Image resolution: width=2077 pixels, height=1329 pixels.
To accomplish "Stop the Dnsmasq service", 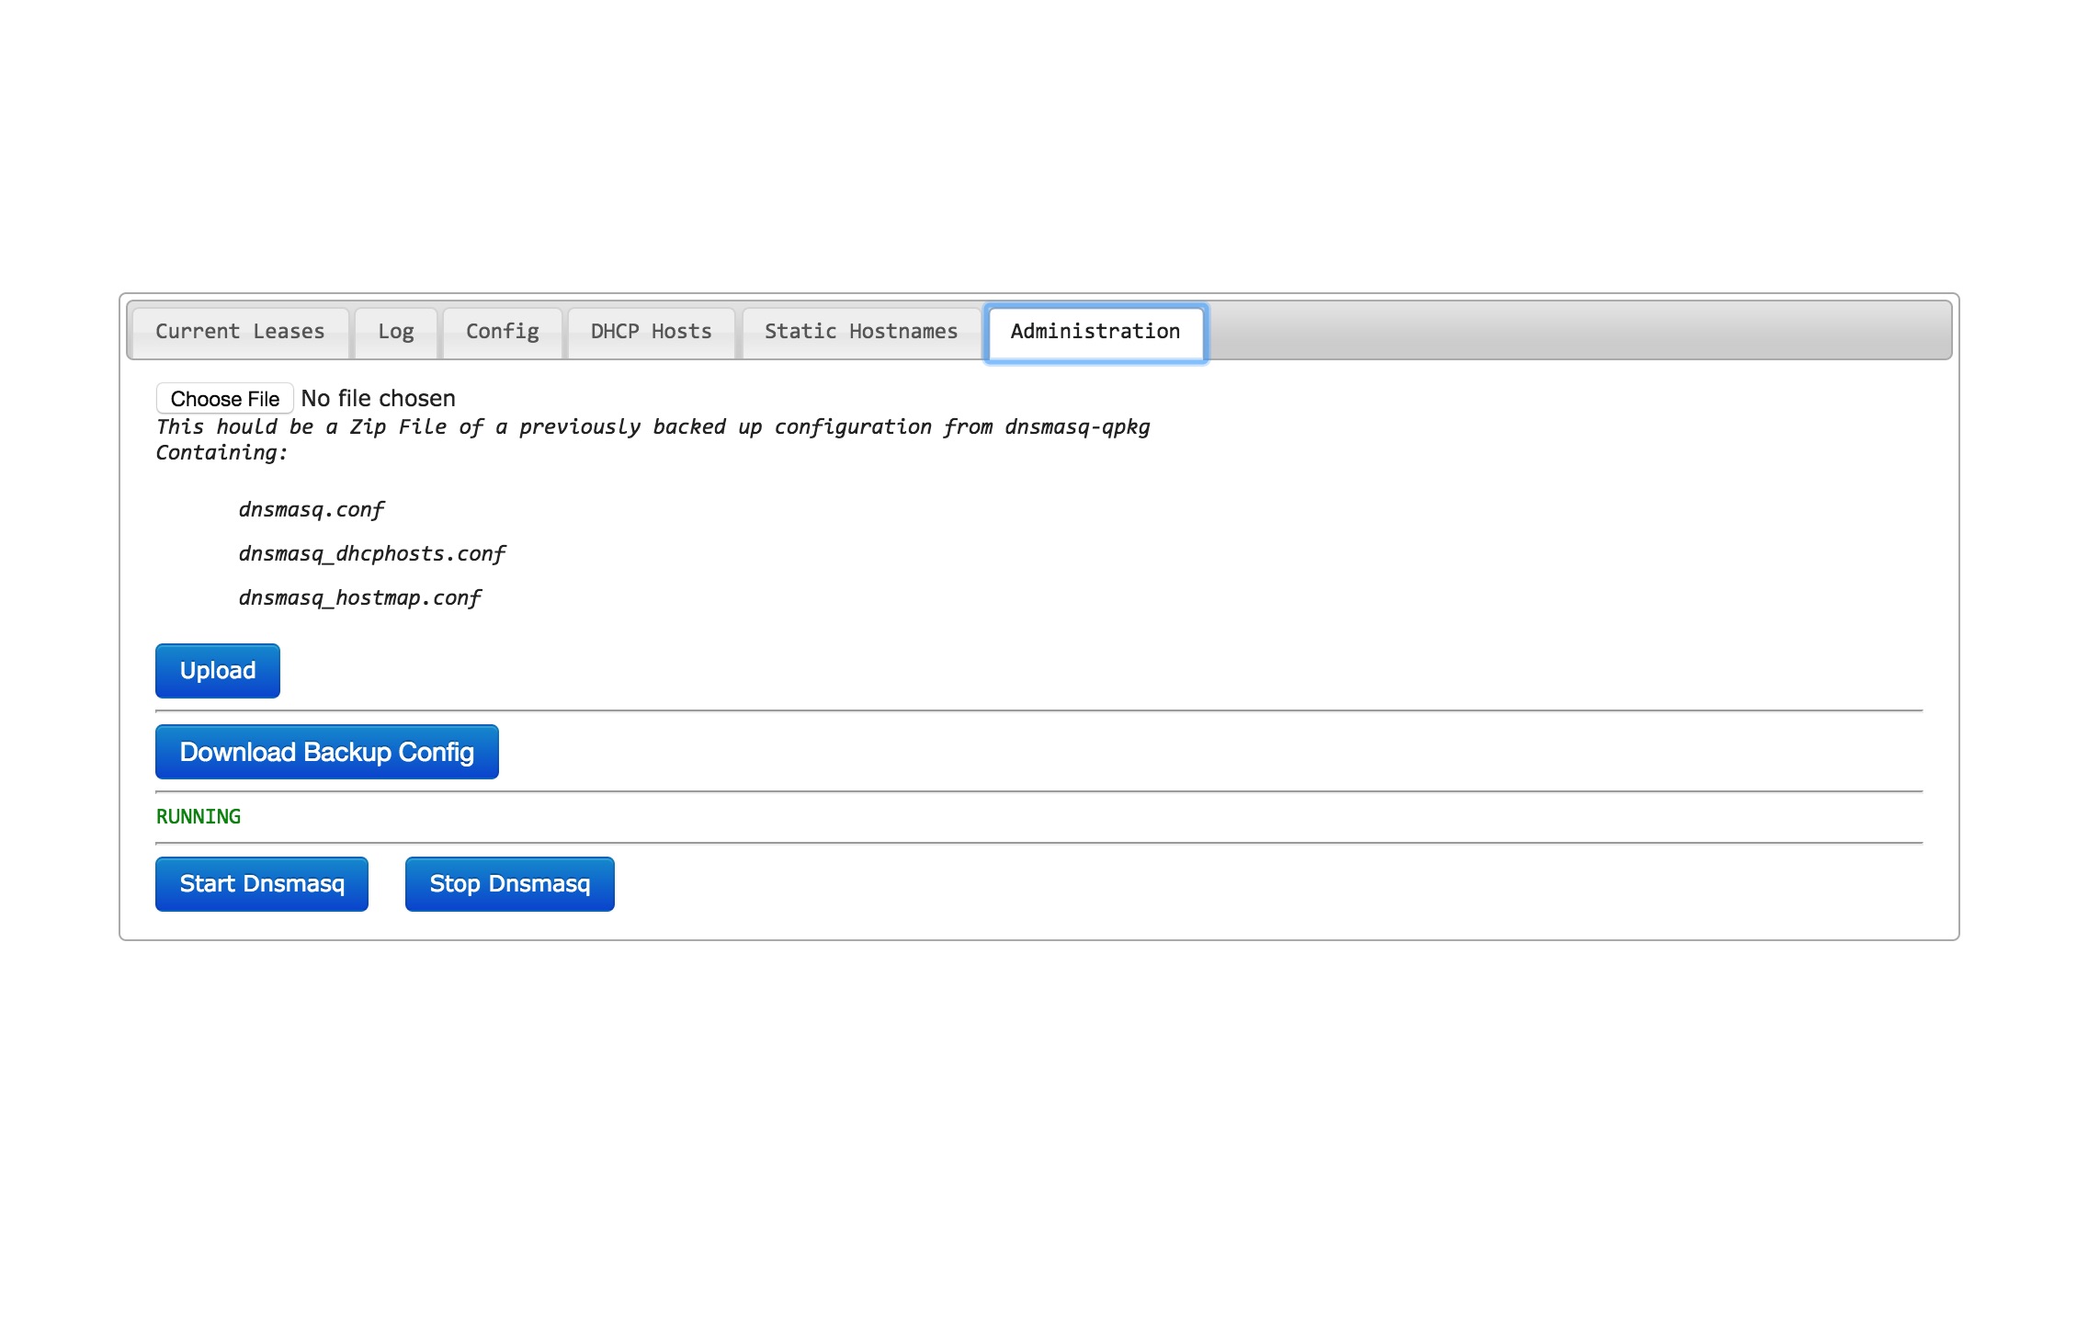I will [x=509, y=884].
